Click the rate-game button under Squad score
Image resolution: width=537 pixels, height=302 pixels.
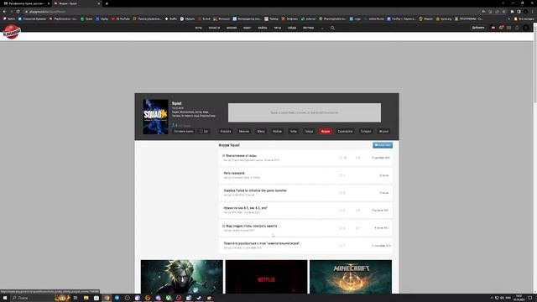pyautogui.click(x=184, y=131)
